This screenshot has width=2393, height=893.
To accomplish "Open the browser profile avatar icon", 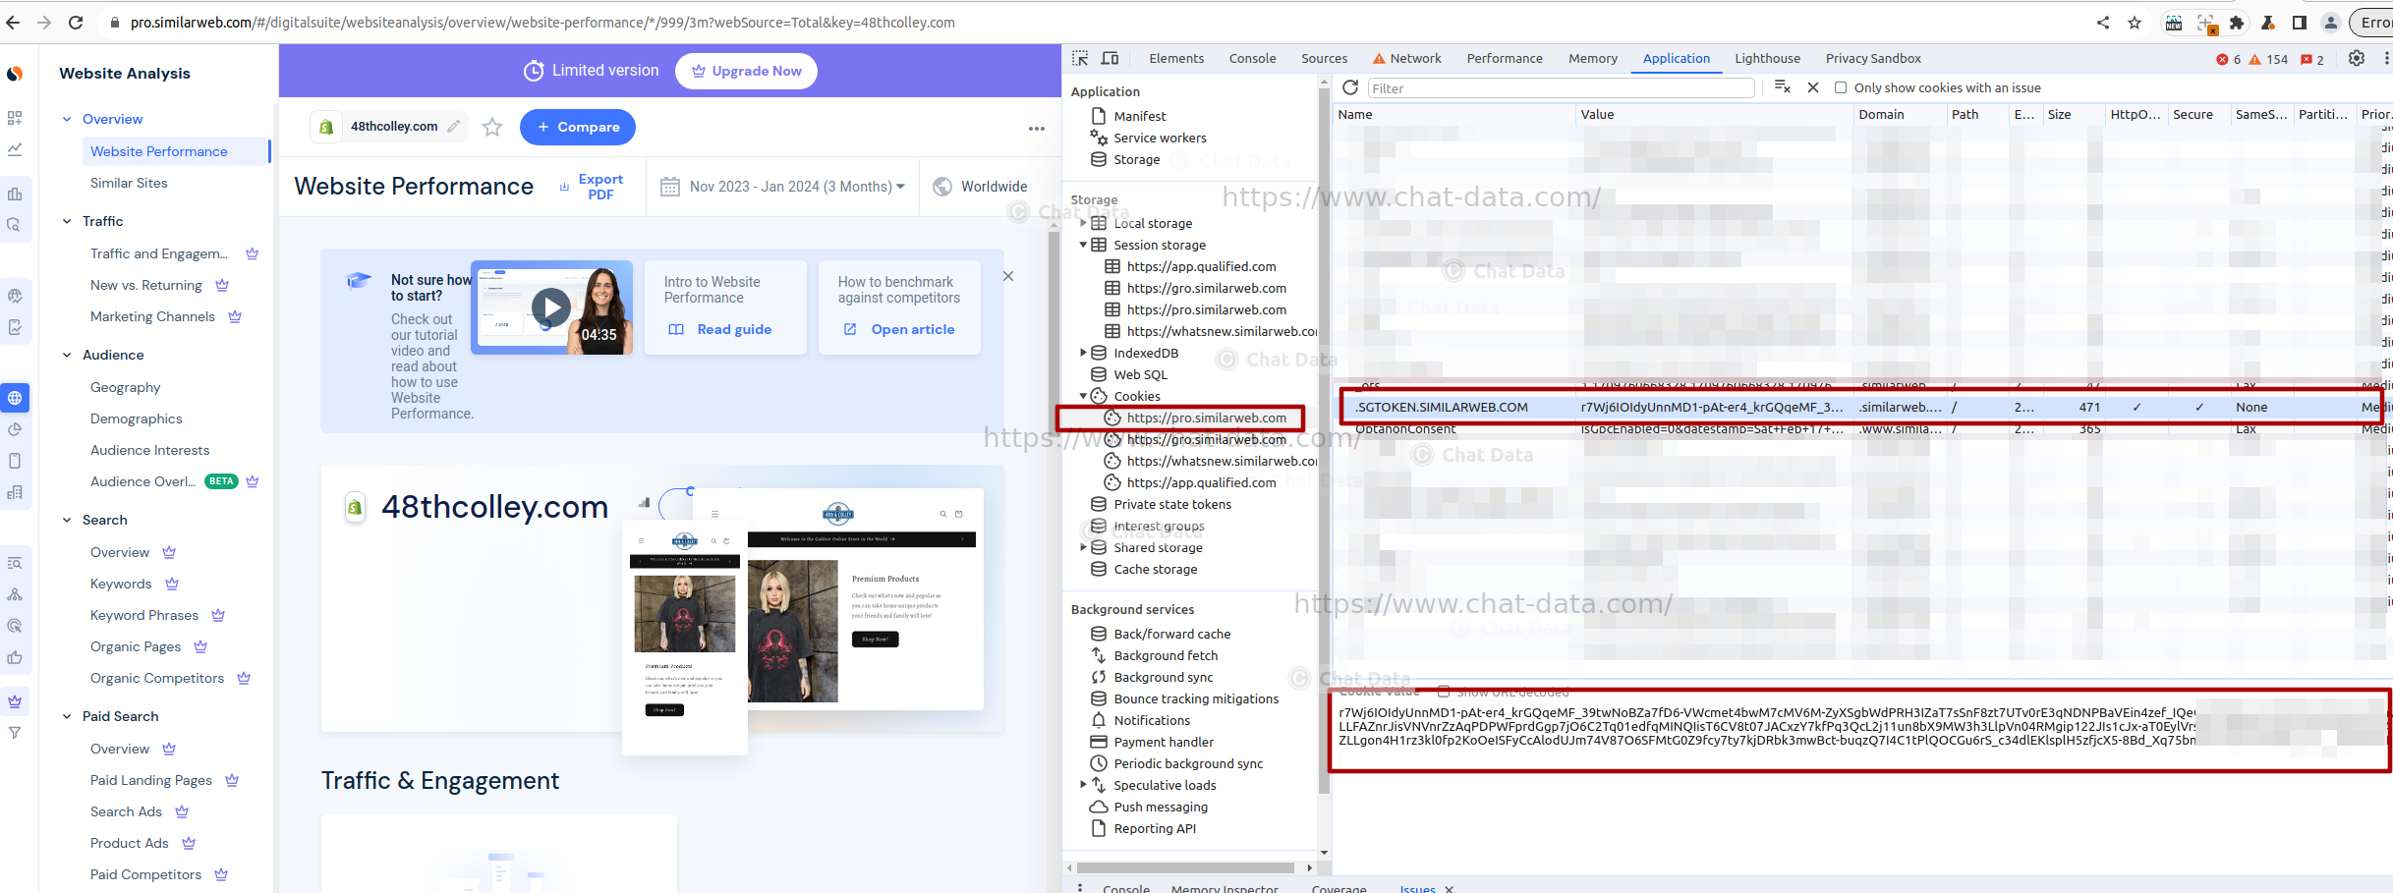I will pyautogui.click(x=2331, y=23).
